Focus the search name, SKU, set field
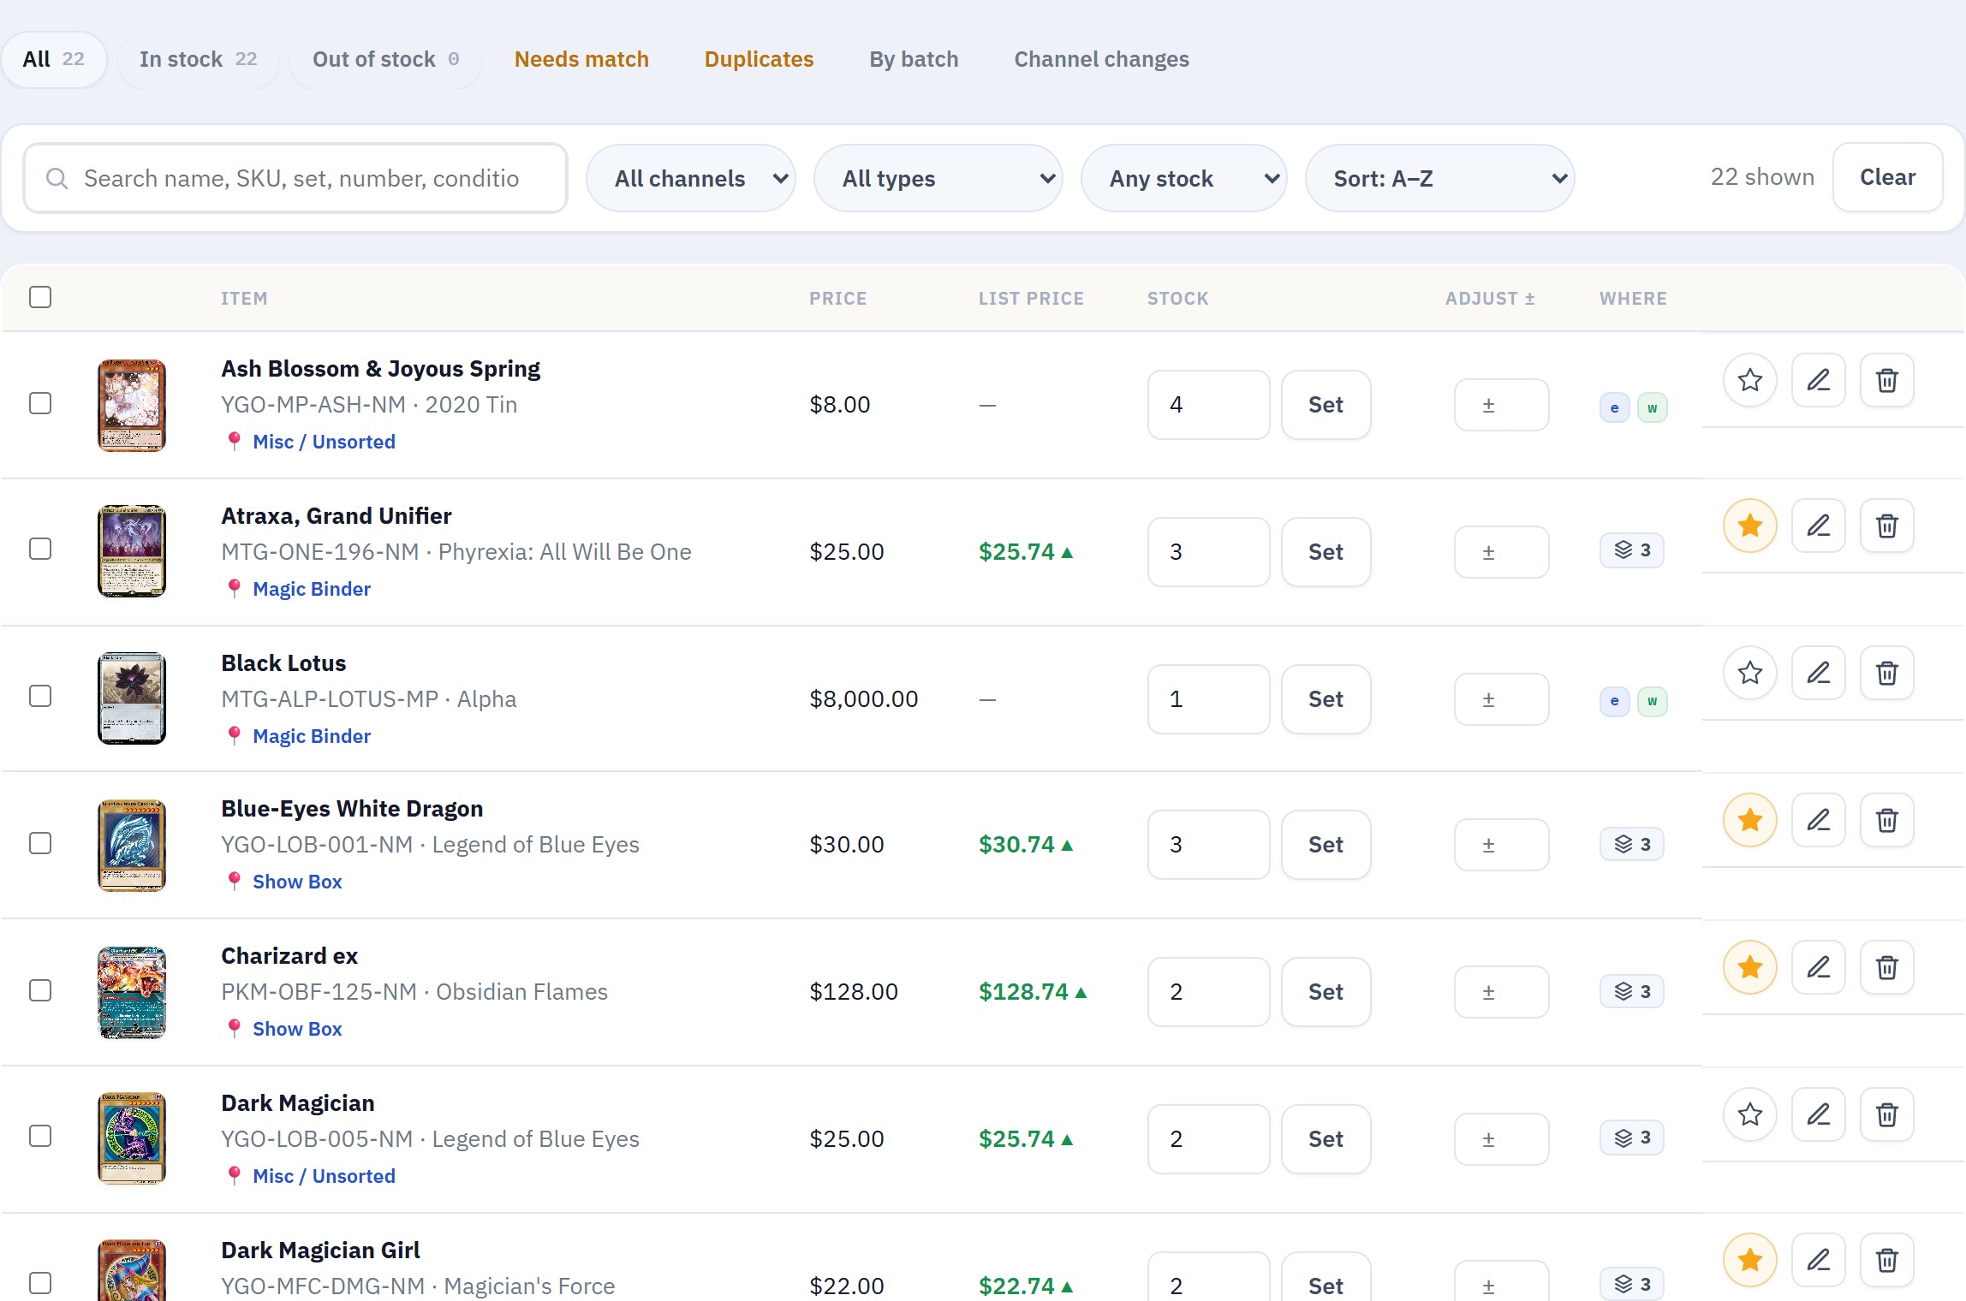Viewport: 1966px width, 1301px height. [x=295, y=178]
